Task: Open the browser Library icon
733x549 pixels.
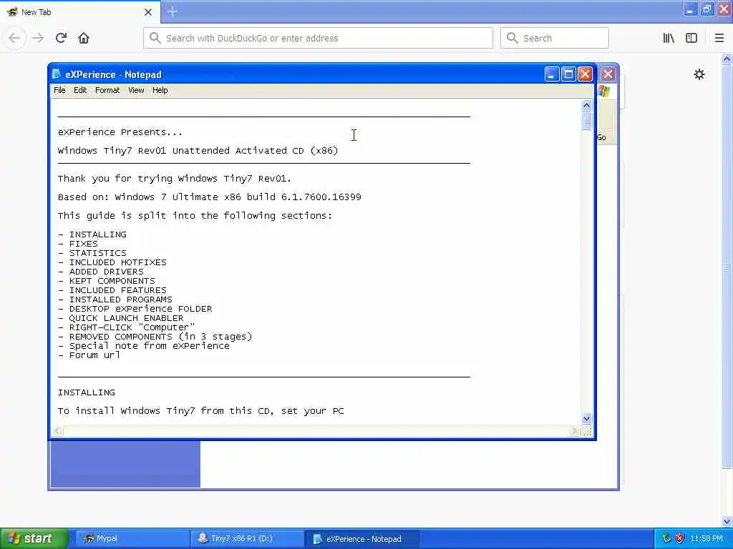Action: [x=669, y=38]
